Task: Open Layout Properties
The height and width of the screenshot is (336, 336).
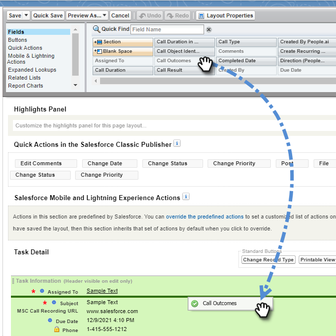Action: pos(225,15)
